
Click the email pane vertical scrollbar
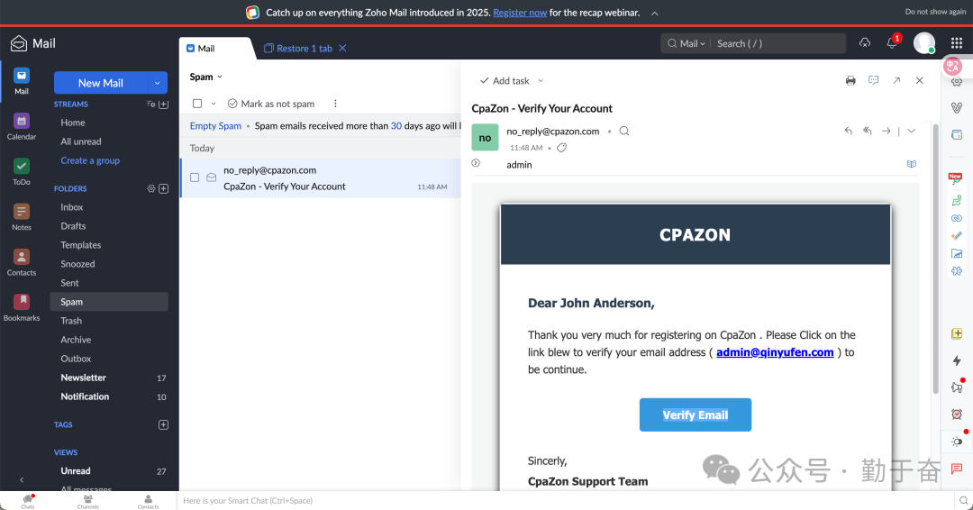coord(936,258)
